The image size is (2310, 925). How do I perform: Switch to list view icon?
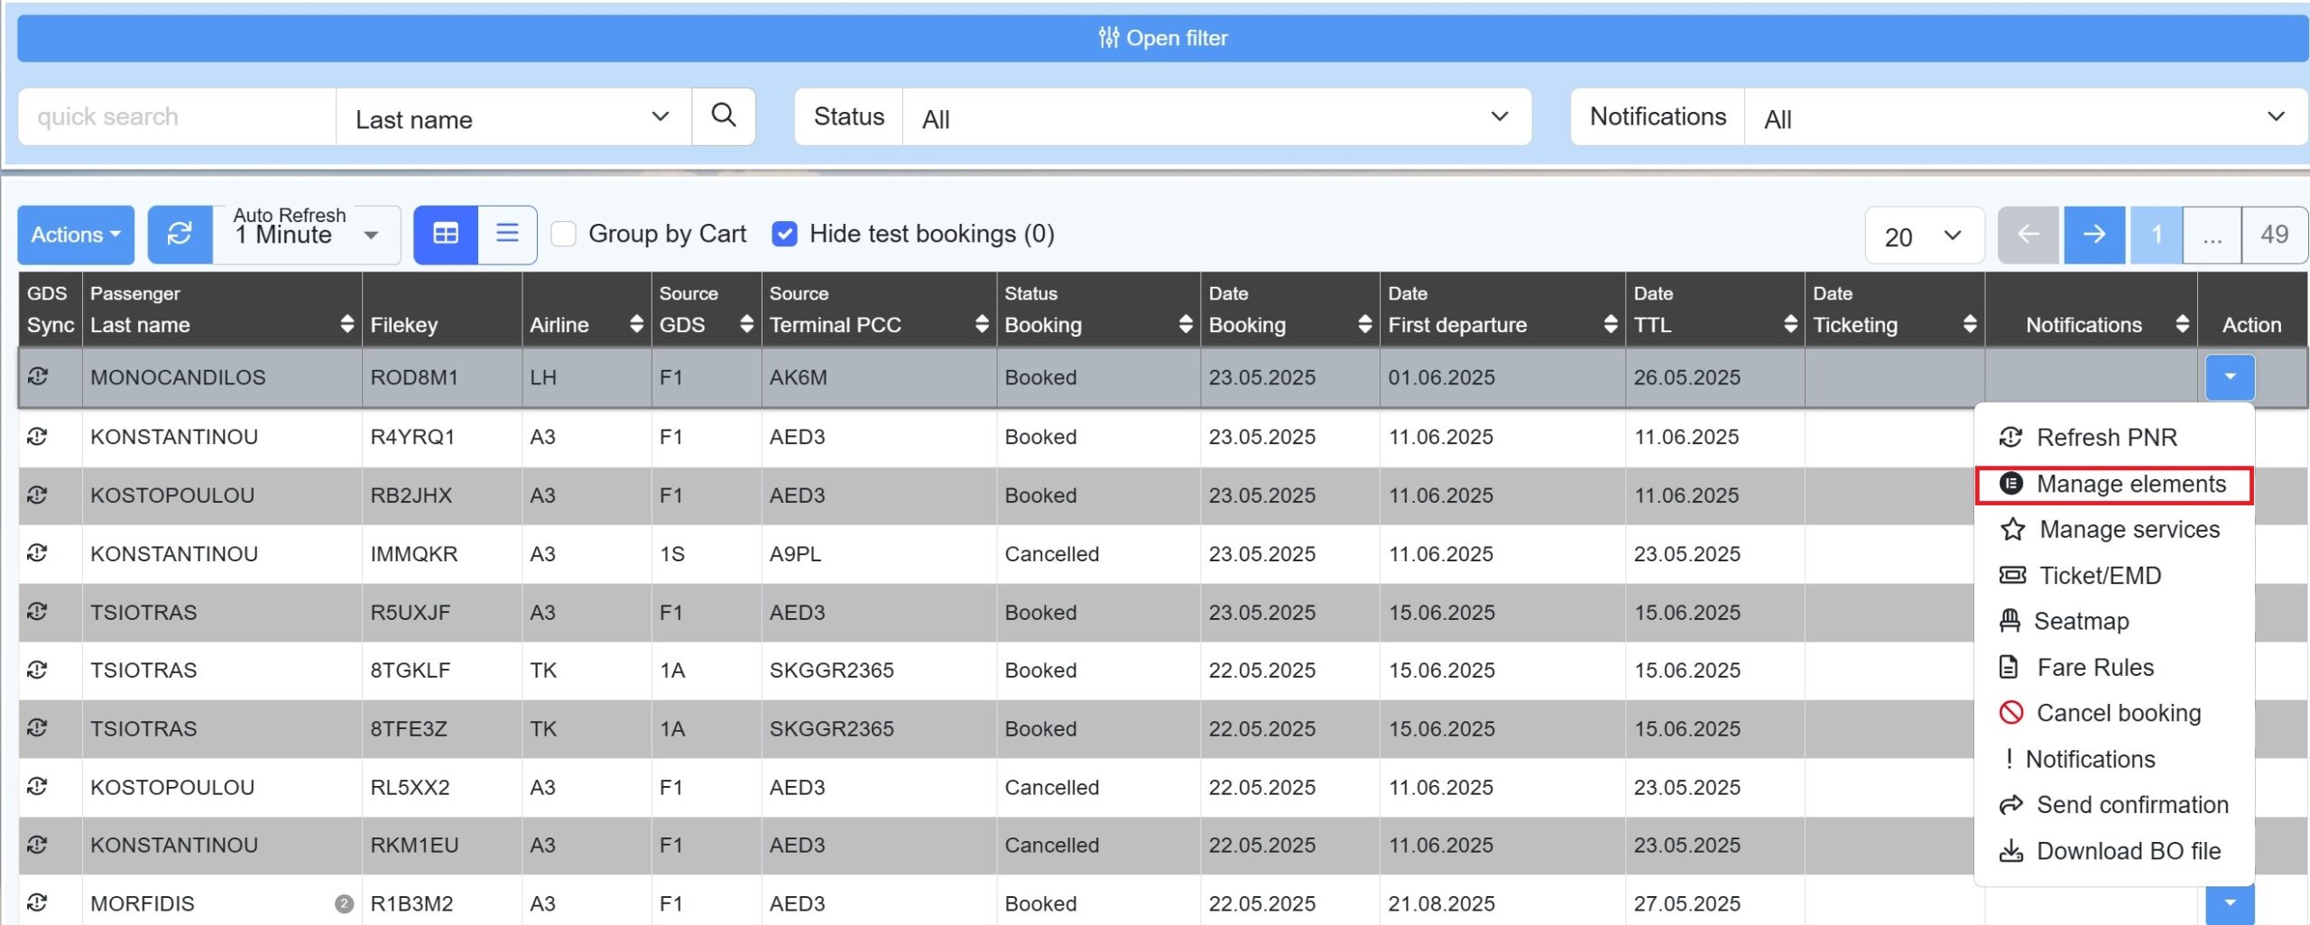click(507, 235)
